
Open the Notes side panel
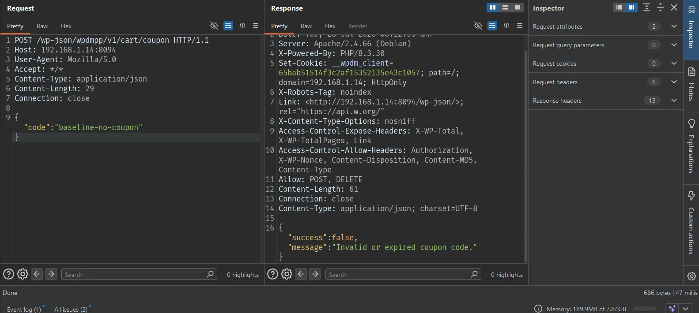pos(691,83)
